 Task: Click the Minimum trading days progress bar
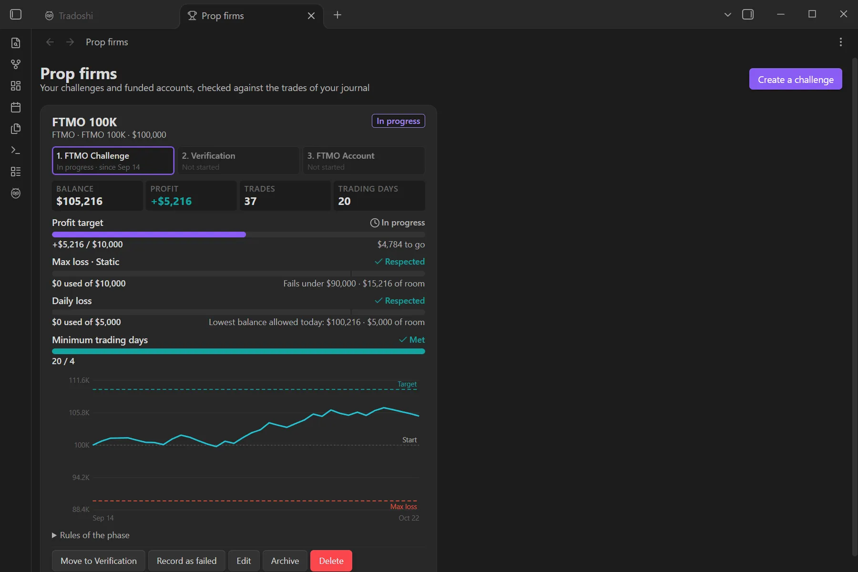(238, 351)
